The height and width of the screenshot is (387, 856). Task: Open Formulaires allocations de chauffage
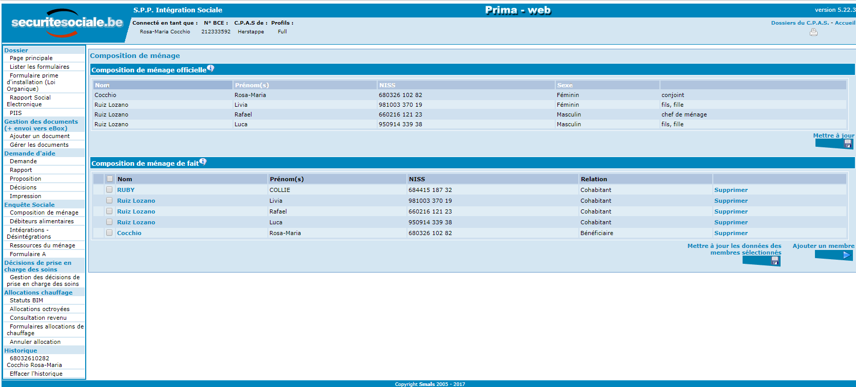point(45,330)
